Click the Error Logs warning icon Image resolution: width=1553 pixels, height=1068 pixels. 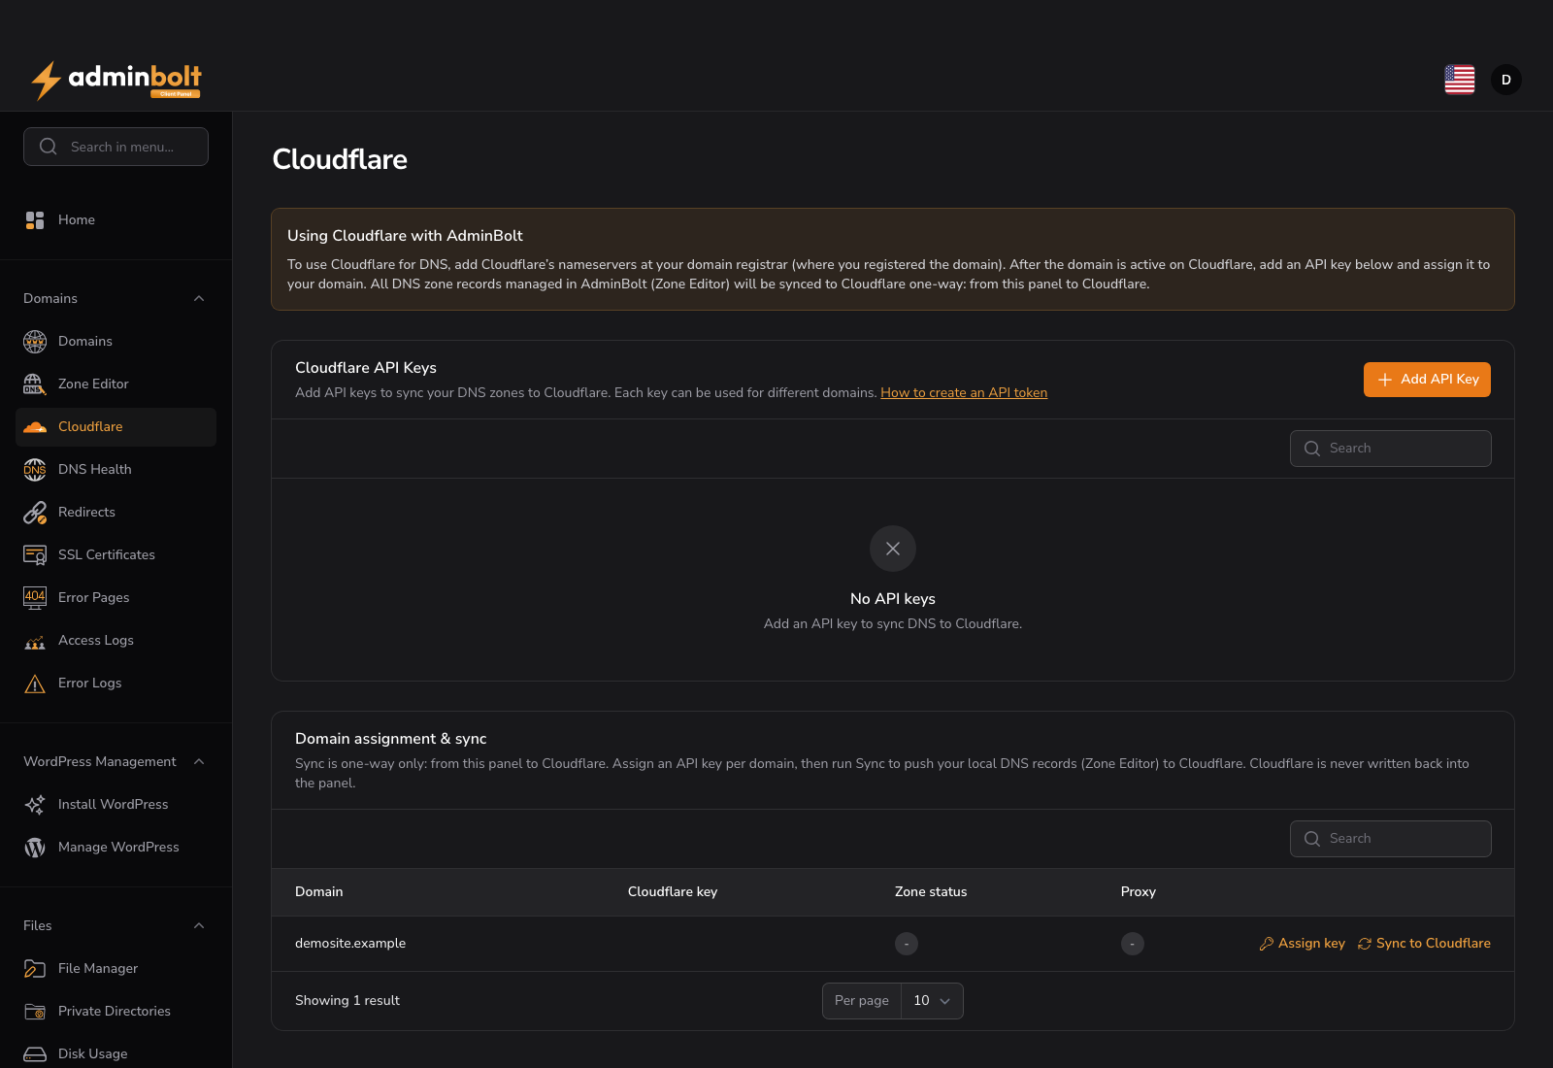click(x=35, y=684)
